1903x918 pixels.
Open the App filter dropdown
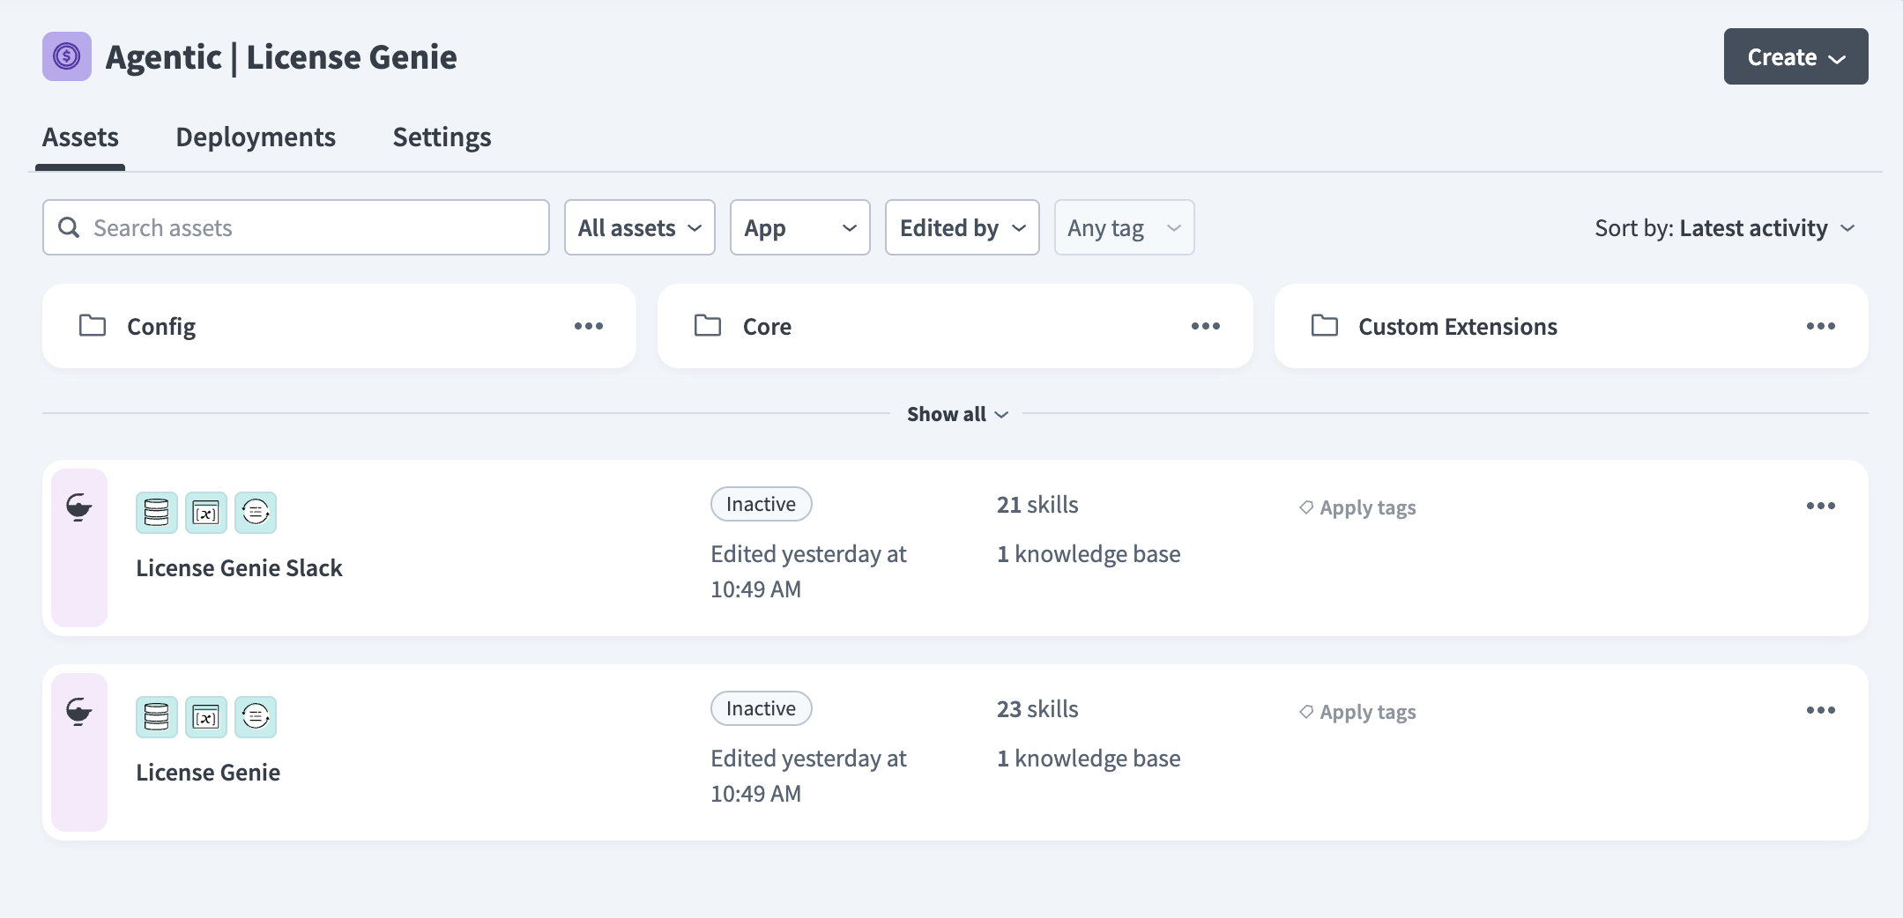tap(800, 227)
